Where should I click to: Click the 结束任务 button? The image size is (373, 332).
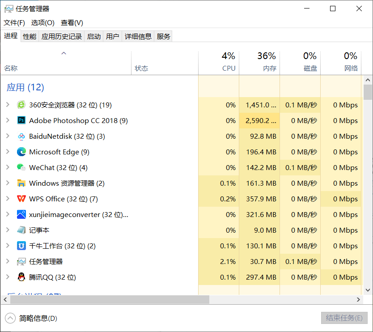344,318
